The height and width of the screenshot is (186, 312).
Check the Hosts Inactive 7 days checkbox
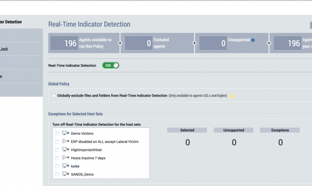pos(57,158)
